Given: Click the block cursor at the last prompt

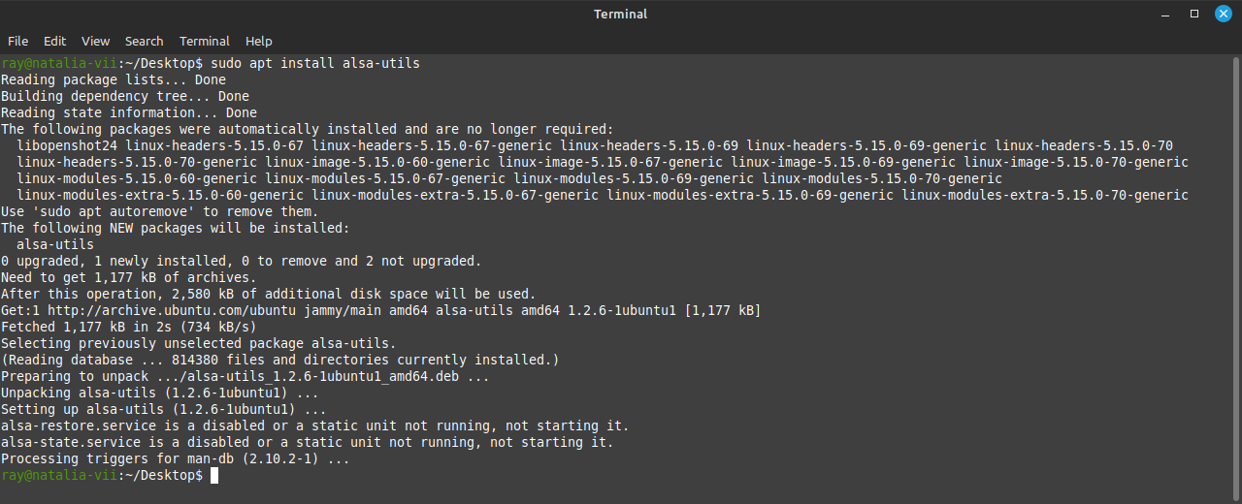Looking at the screenshot, I should (214, 475).
